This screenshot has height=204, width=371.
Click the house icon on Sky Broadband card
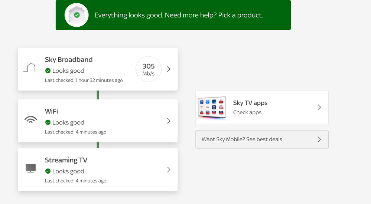[30, 68]
